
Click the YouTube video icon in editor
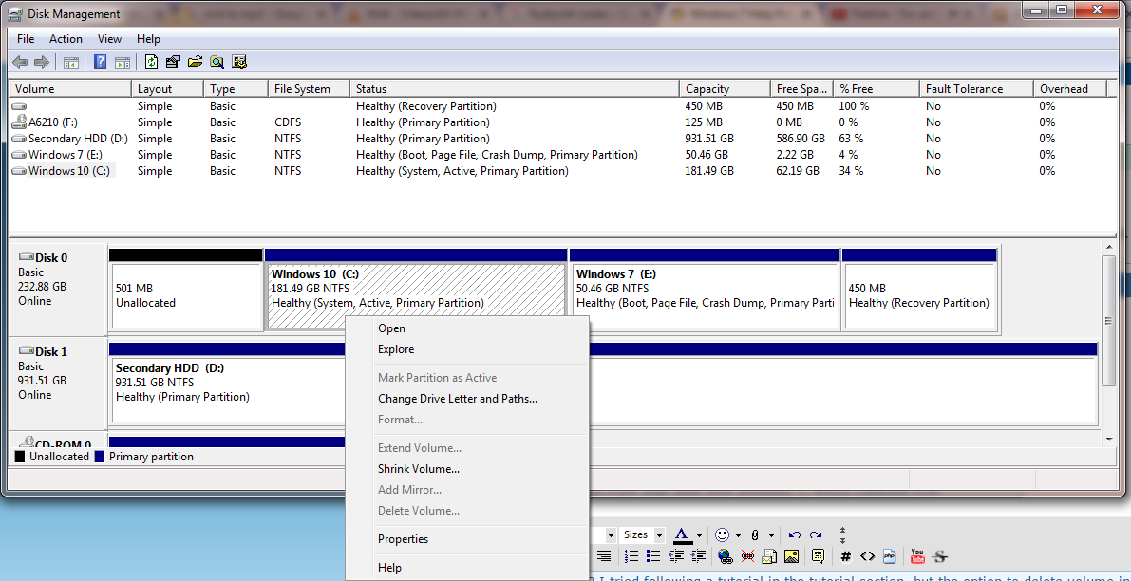[x=917, y=555]
